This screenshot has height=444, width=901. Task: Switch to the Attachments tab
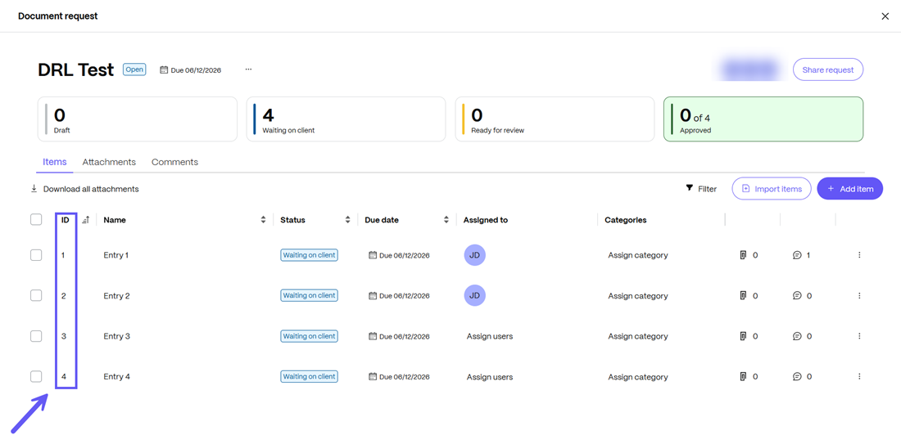click(x=109, y=162)
